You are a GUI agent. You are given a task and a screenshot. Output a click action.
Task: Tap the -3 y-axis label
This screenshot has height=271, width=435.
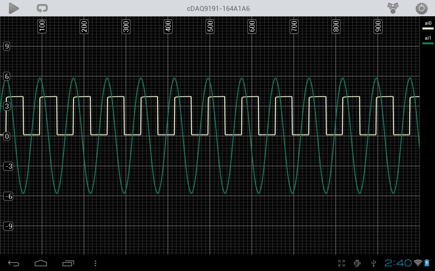8,166
